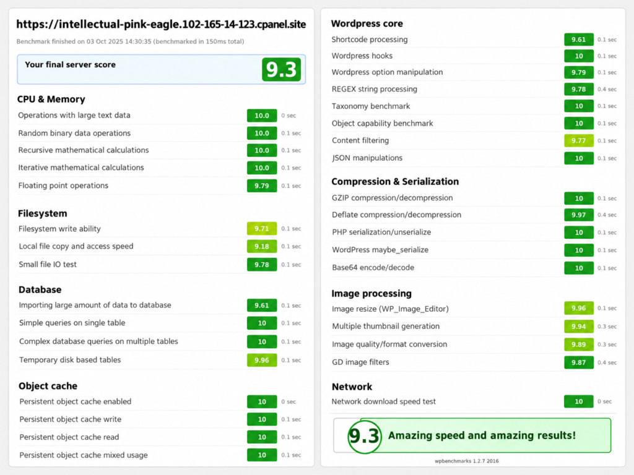Click '0.4 sec' time for REGEX string processing
This screenshot has width=634, height=475.
coord(607,89)
